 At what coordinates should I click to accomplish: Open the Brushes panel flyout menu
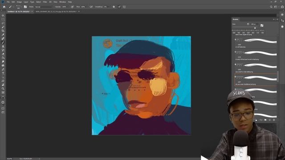click(277, 20)
